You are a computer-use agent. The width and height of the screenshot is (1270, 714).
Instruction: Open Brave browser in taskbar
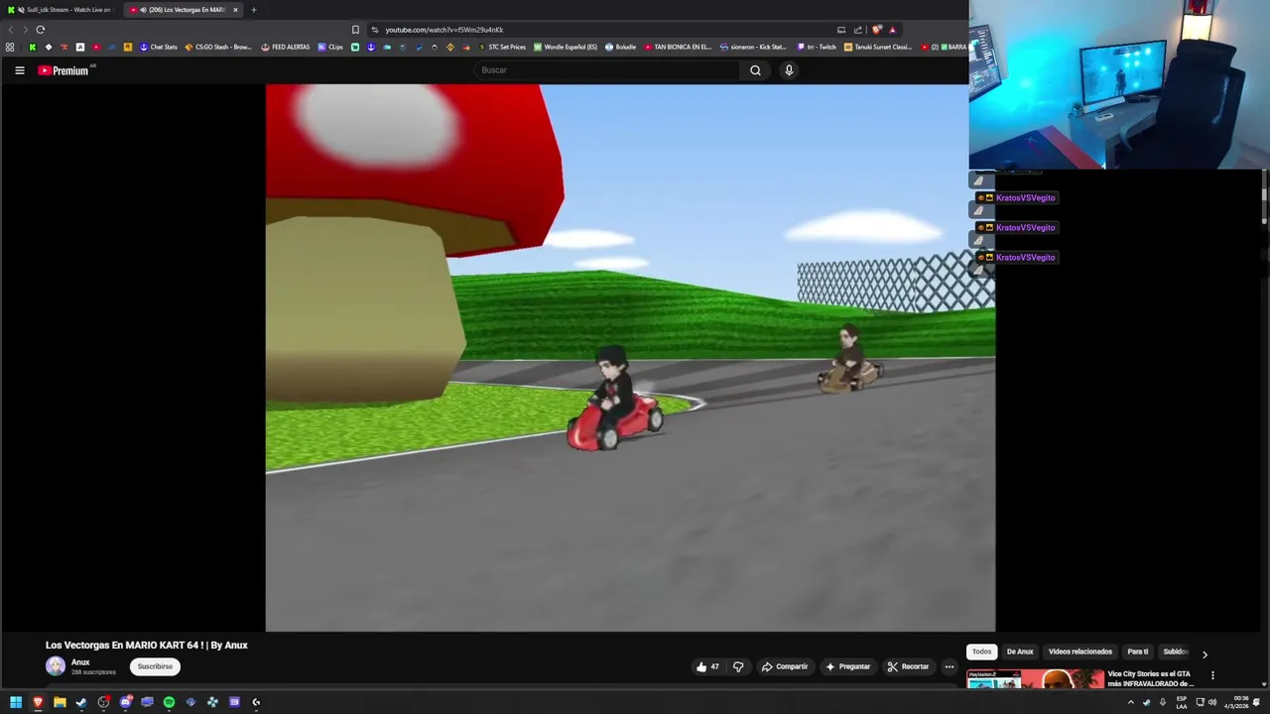tap(38, 702)
